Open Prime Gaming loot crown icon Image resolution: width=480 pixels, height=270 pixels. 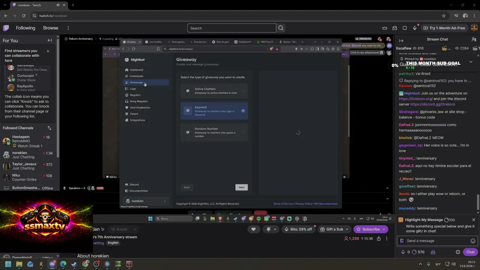click(x=385, y=28)
